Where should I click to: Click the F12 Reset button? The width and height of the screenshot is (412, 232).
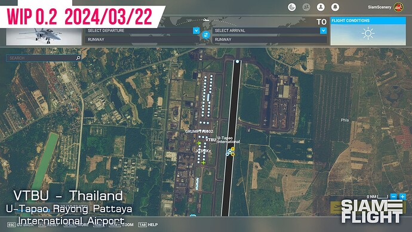[48, 225]
